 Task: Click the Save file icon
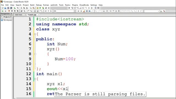pos(8,8)
